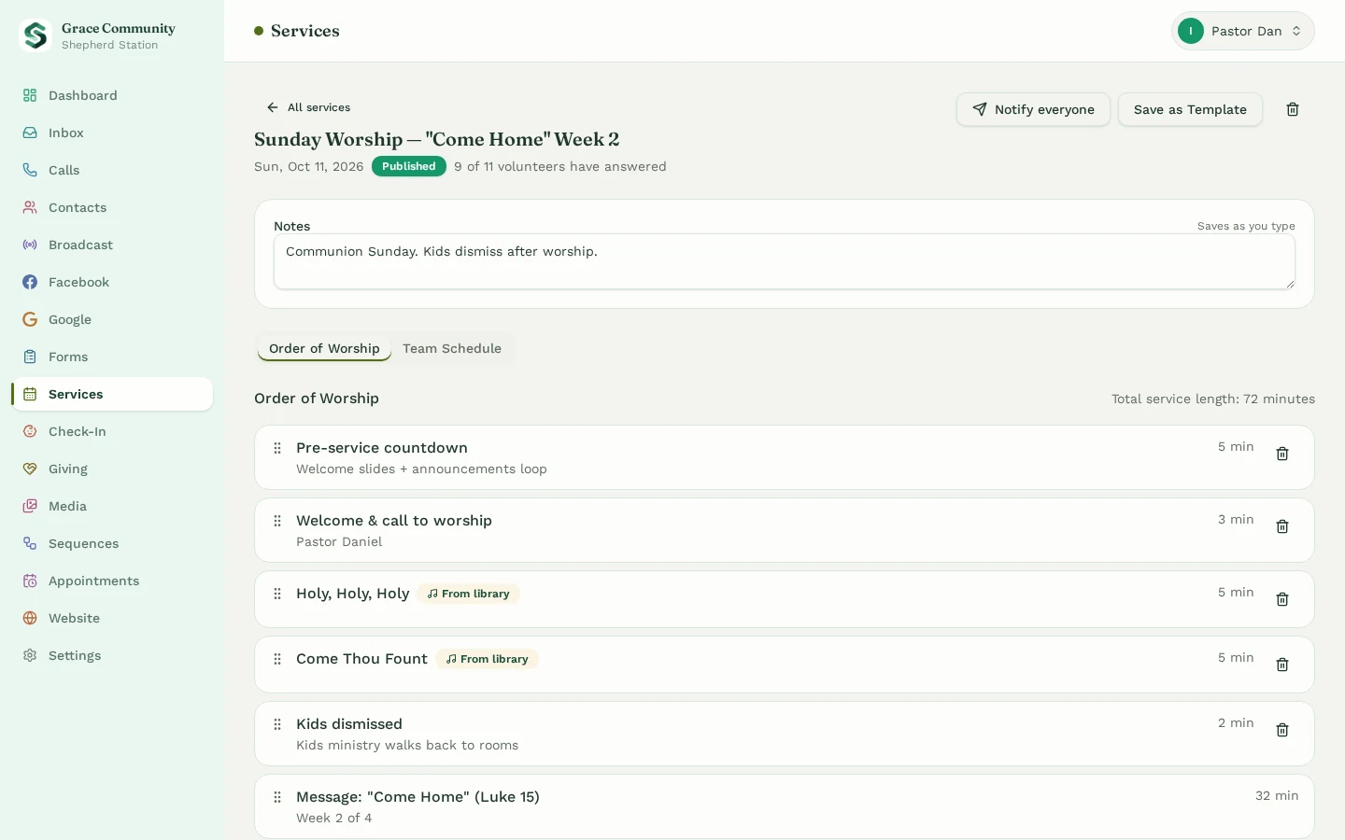1345x840 pixels.
Task: Open Appointments in the sidebar
Action: 112,581
